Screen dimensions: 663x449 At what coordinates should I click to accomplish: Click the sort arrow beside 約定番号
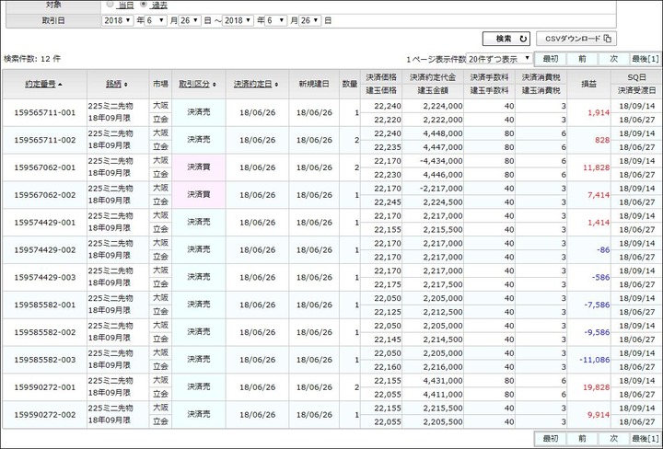(60, 85)
